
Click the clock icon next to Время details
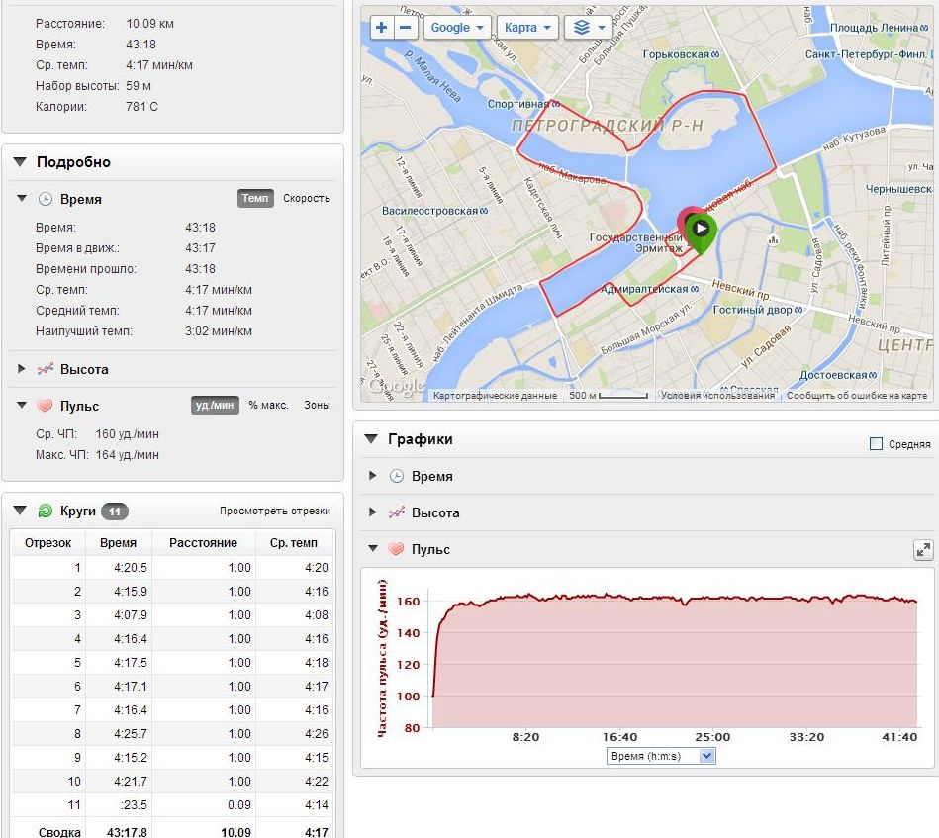click(45, 199)
